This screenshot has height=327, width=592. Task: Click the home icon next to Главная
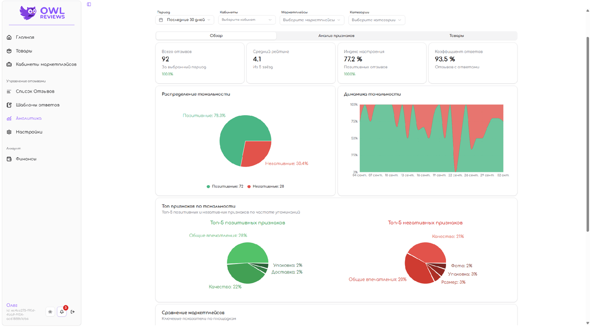(x=9, y=37)
